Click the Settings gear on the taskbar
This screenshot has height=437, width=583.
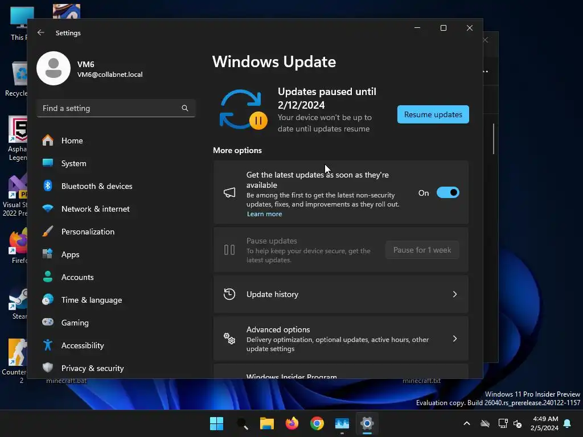click(x=367, y=423)
